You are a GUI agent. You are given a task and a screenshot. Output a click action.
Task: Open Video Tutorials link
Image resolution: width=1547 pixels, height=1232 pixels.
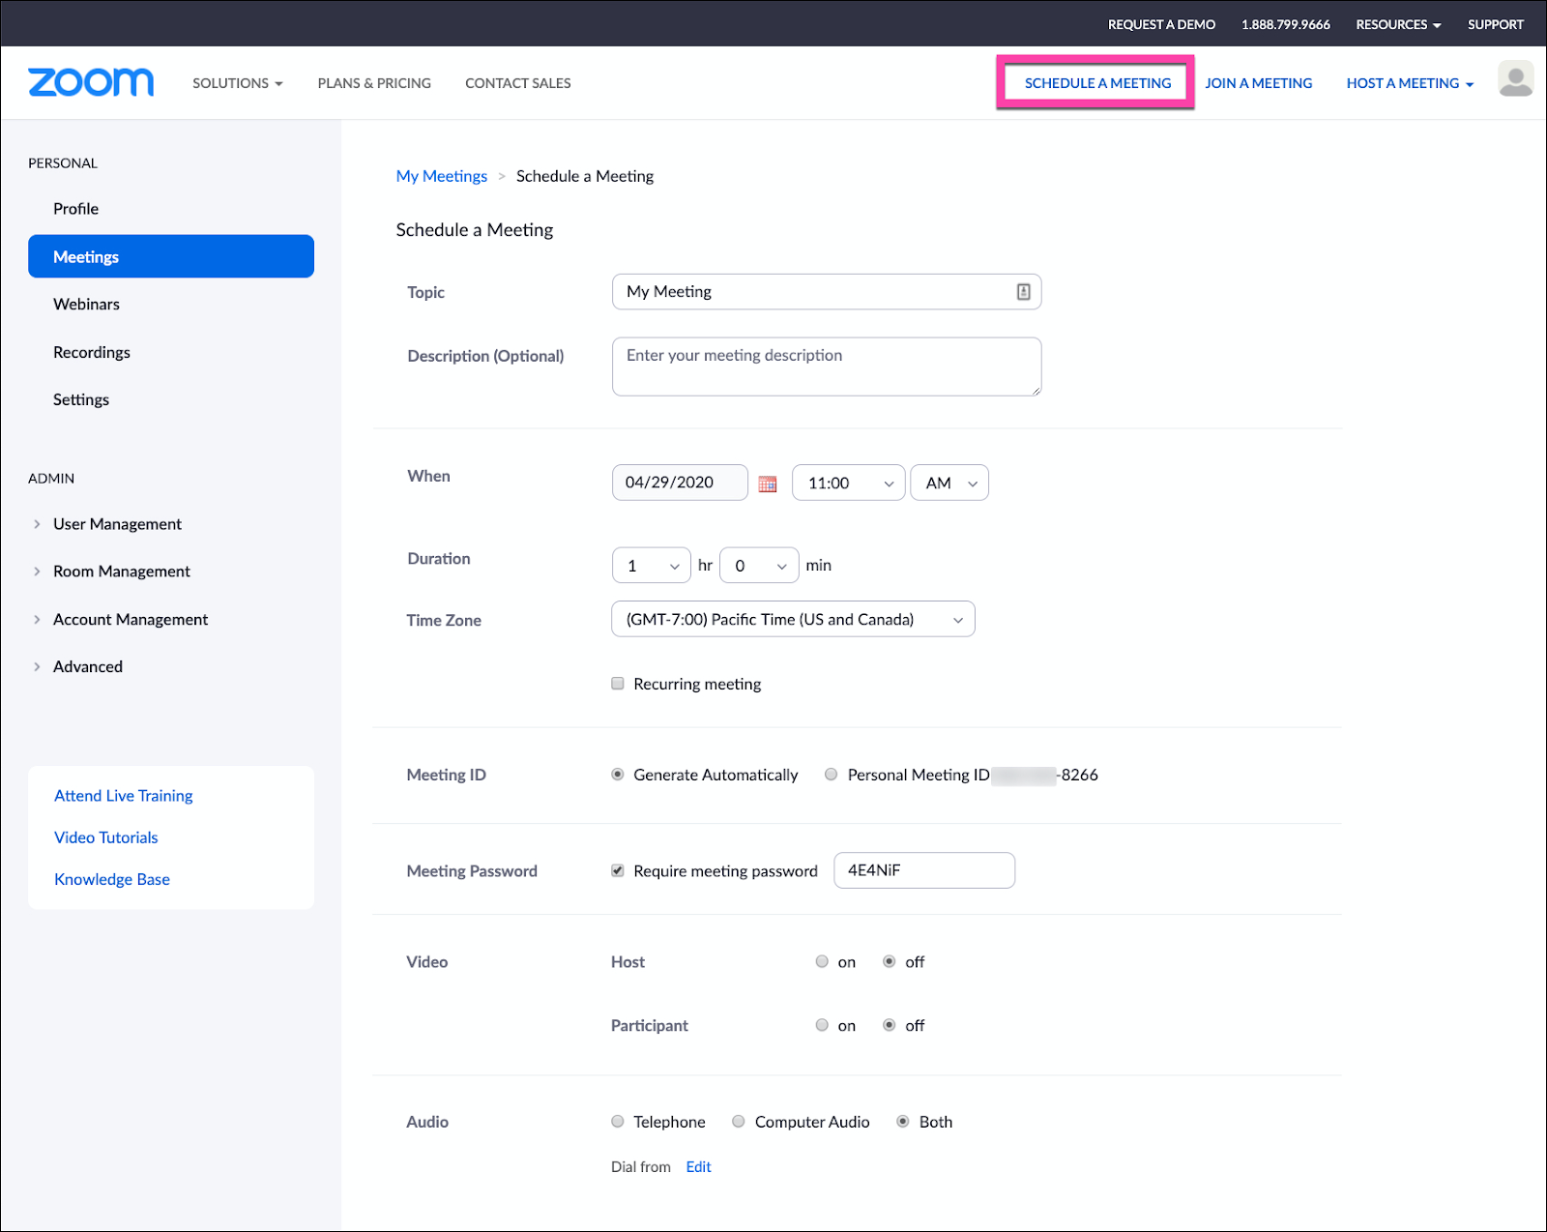pos(106,837)
